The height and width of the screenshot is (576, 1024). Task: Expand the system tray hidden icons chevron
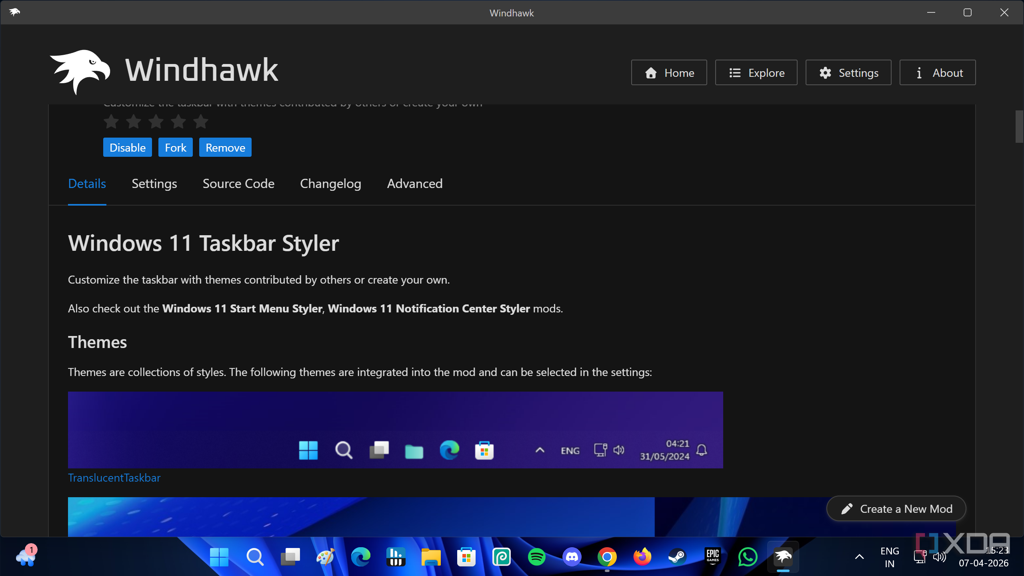point(859,557)
